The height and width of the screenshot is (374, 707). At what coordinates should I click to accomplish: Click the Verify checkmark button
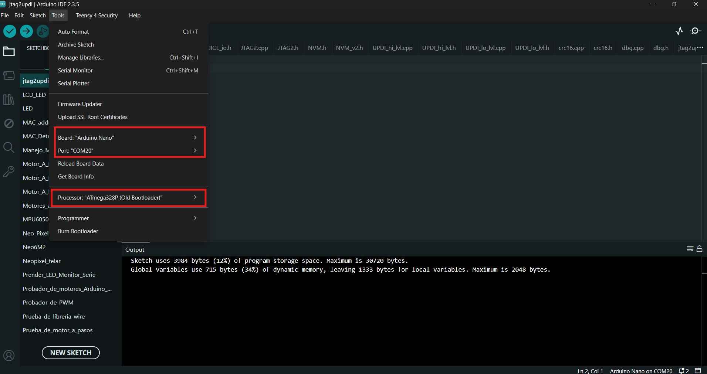click(x=10, y=31)
